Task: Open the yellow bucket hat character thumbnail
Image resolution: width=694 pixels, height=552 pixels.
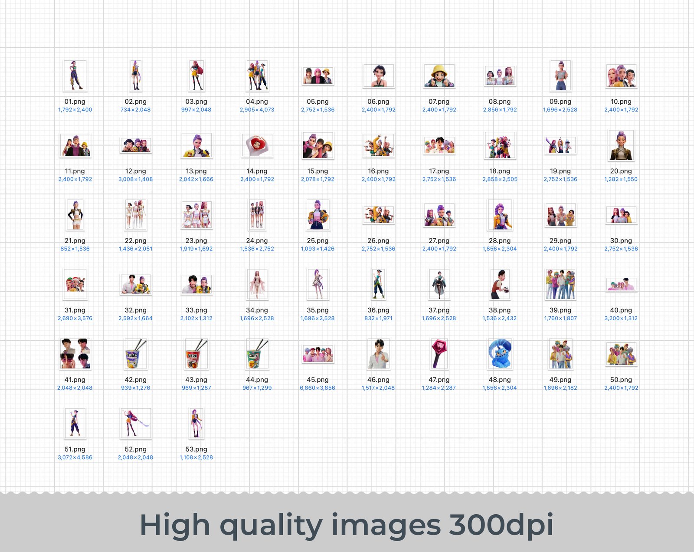Action: (x=439, y=76)
